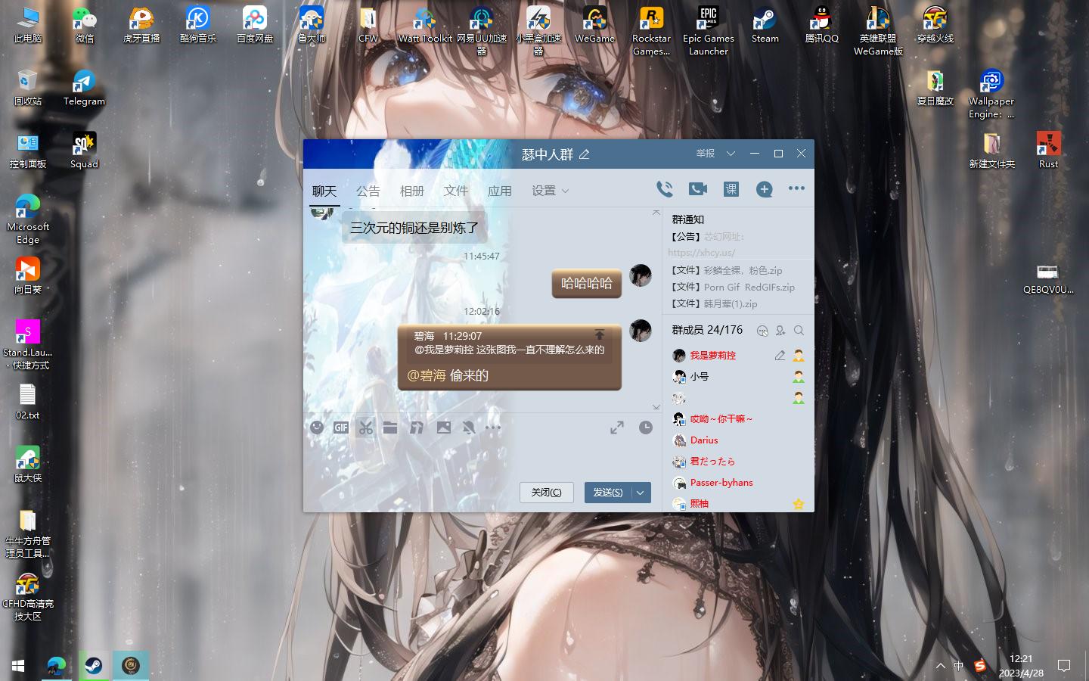Switch to the 相册 tab
The image size is (1089, 681).
tap(412, 191)
